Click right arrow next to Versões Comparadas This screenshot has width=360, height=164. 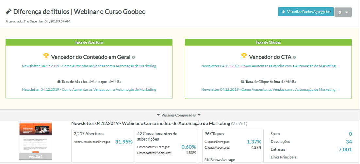pos(199,115)
